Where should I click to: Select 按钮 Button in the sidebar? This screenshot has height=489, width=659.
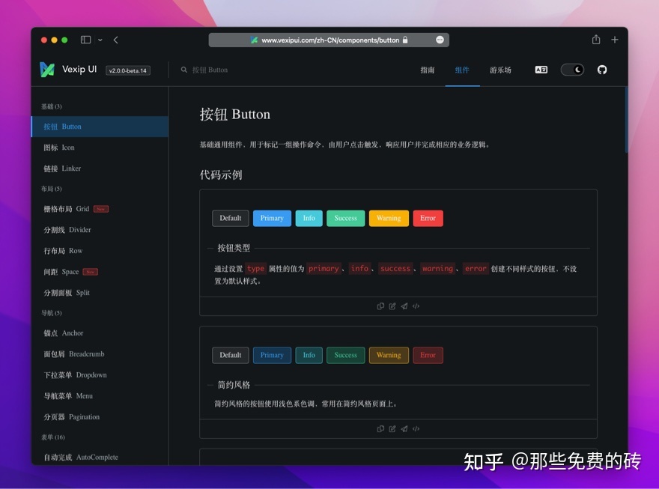point(100,127)
